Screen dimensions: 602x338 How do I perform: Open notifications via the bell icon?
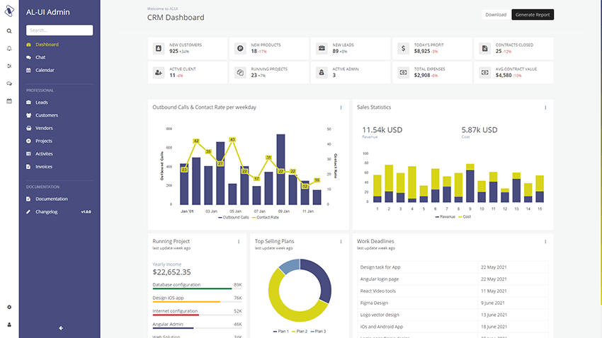tap(9, 48)
